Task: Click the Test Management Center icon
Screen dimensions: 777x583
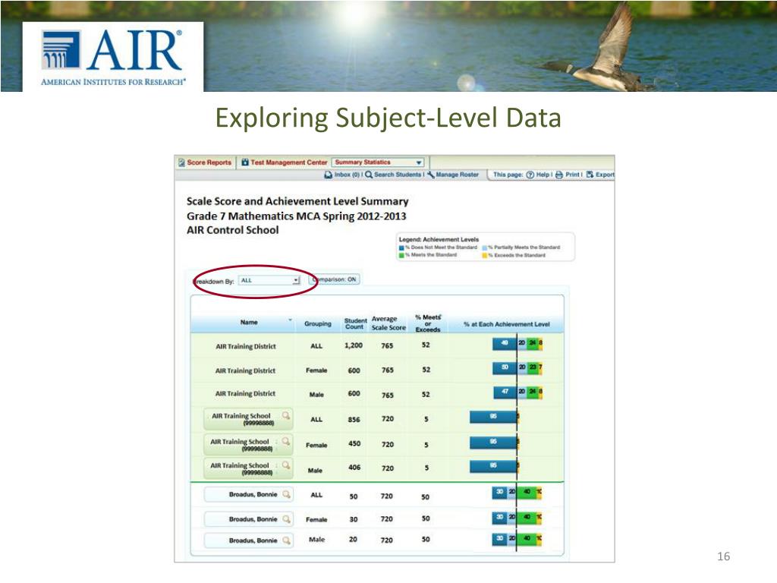Action: [x=245, y=162]
